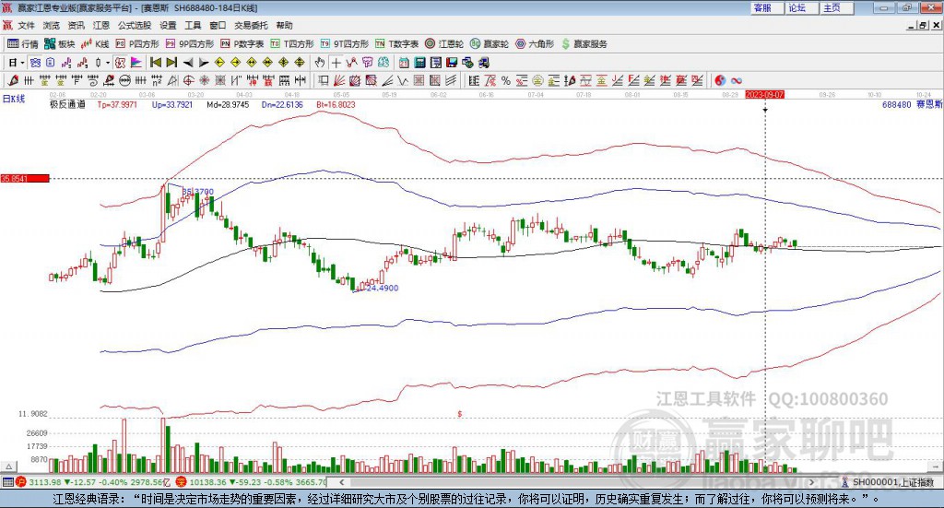Open the 行情 market quotes view
The image size is (944, 508).
click(x=23, y=43)
